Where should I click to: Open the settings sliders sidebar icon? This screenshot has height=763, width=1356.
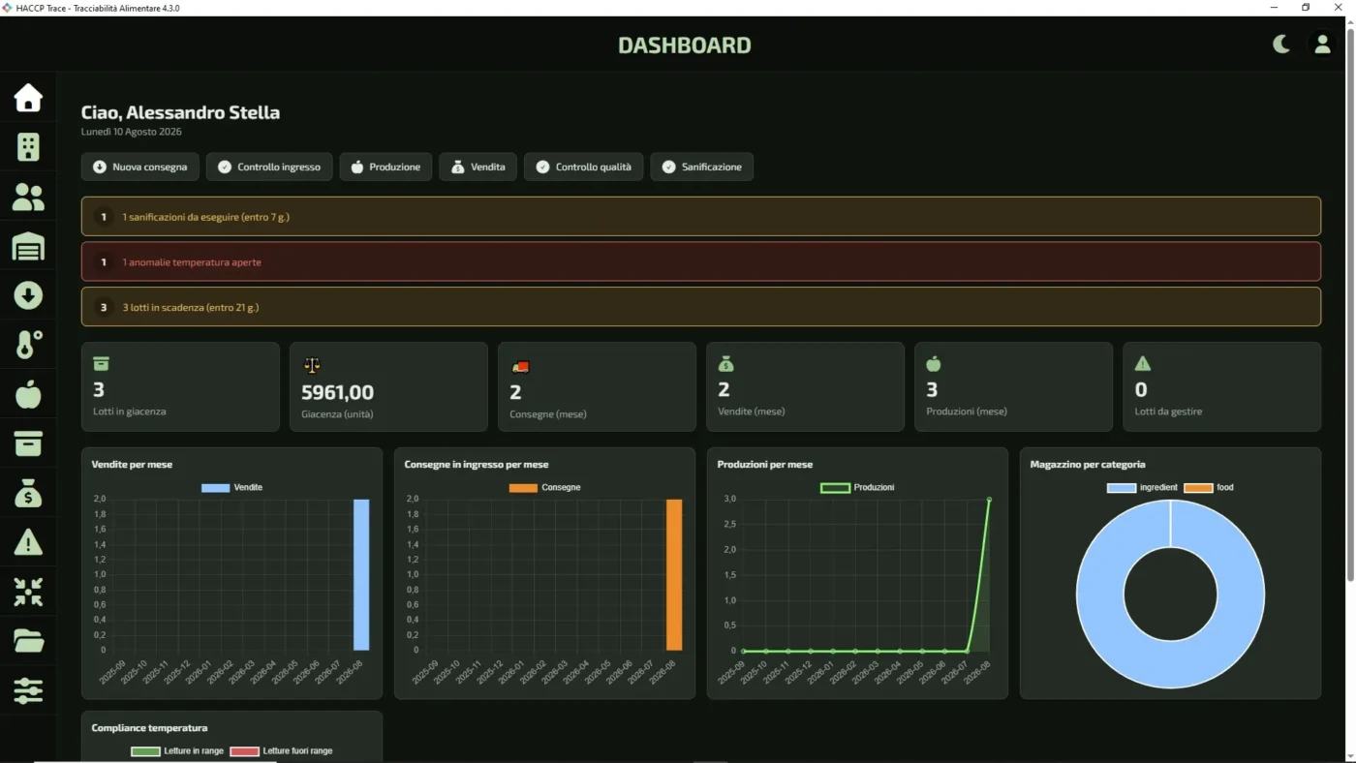click(x=28, y=690)
